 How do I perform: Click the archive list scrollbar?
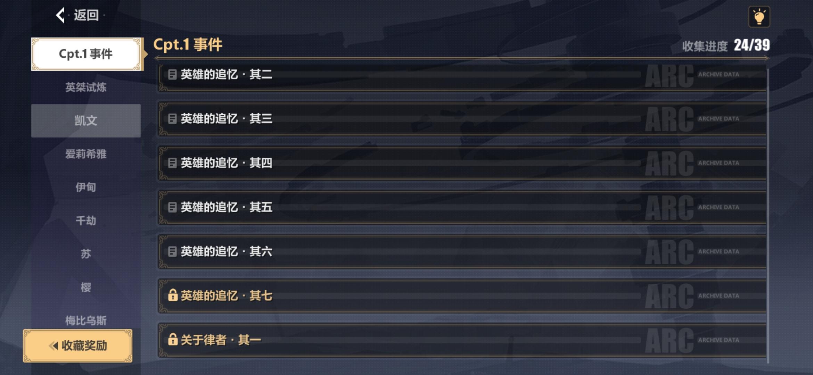pos(767,215)
